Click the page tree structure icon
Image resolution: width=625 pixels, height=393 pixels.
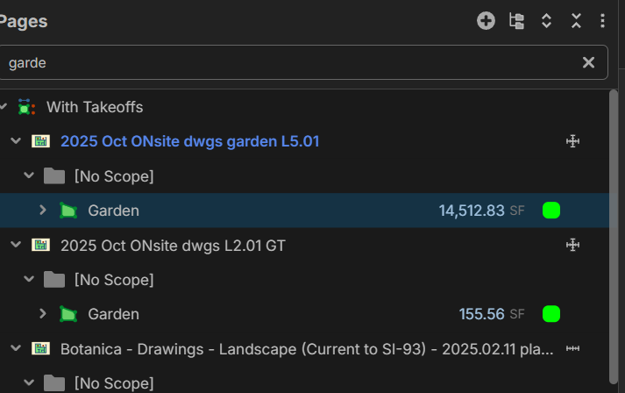point(516,21)
